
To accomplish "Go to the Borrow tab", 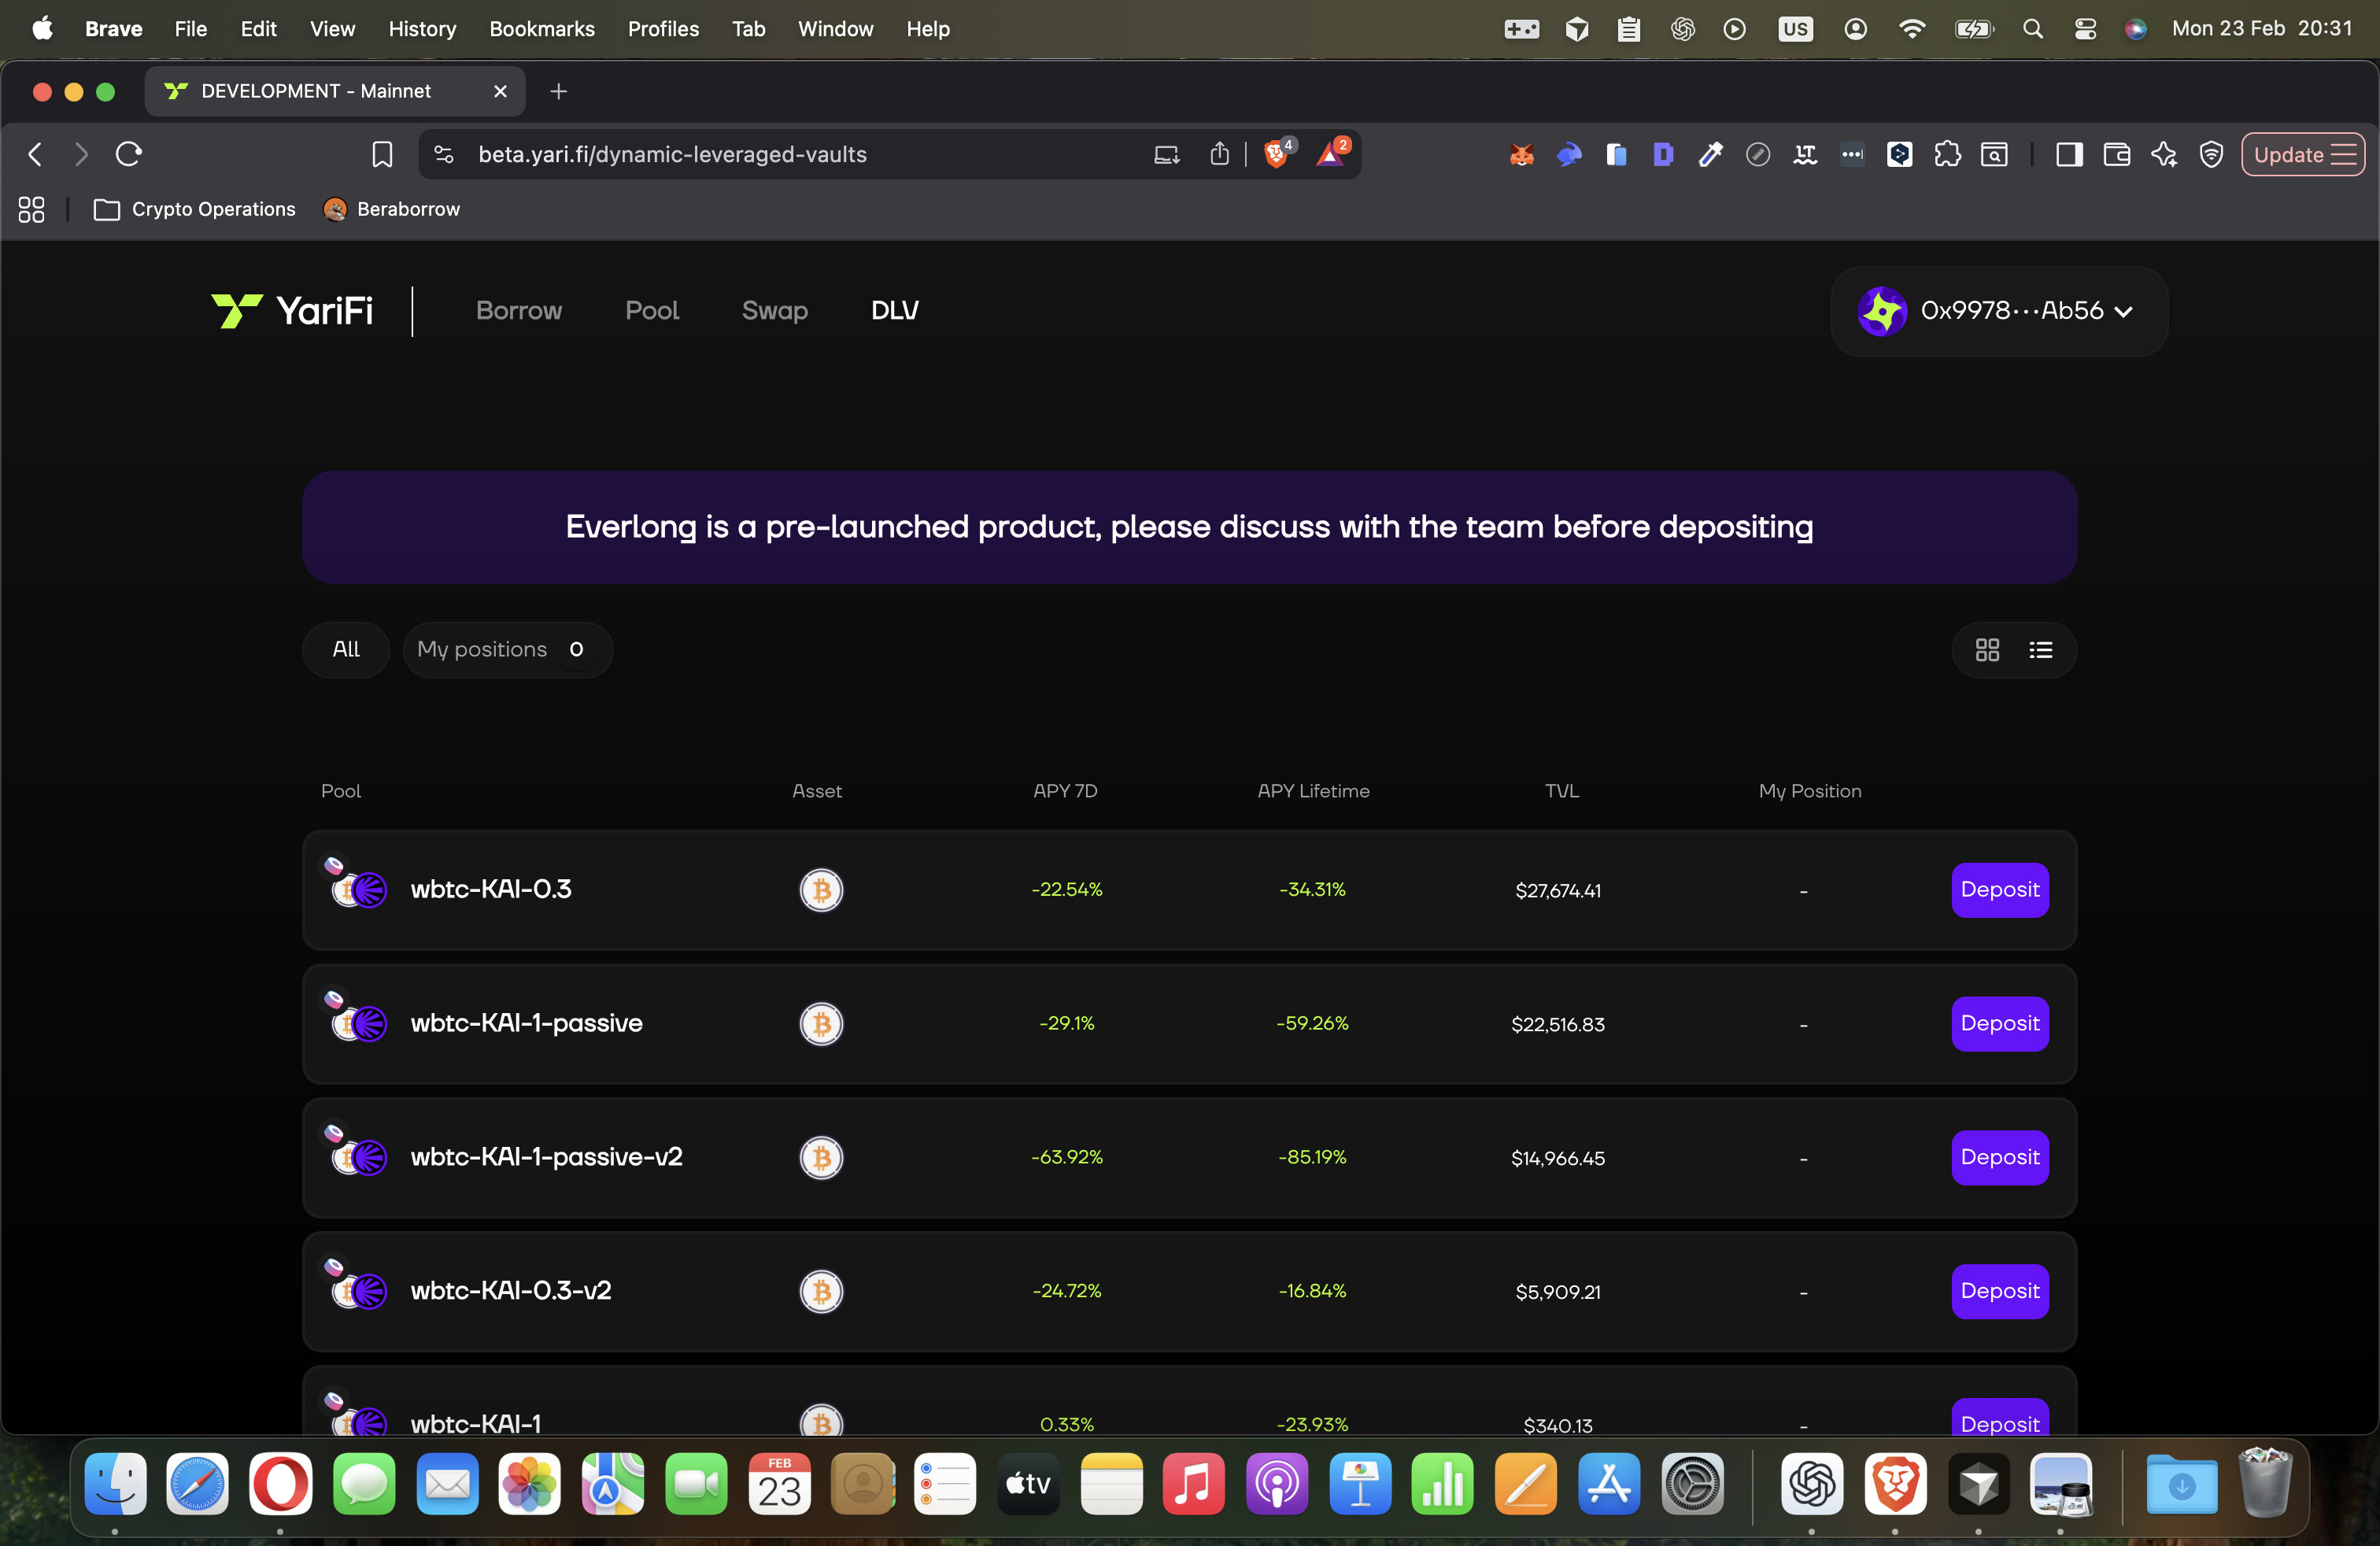I will (519, 311).
